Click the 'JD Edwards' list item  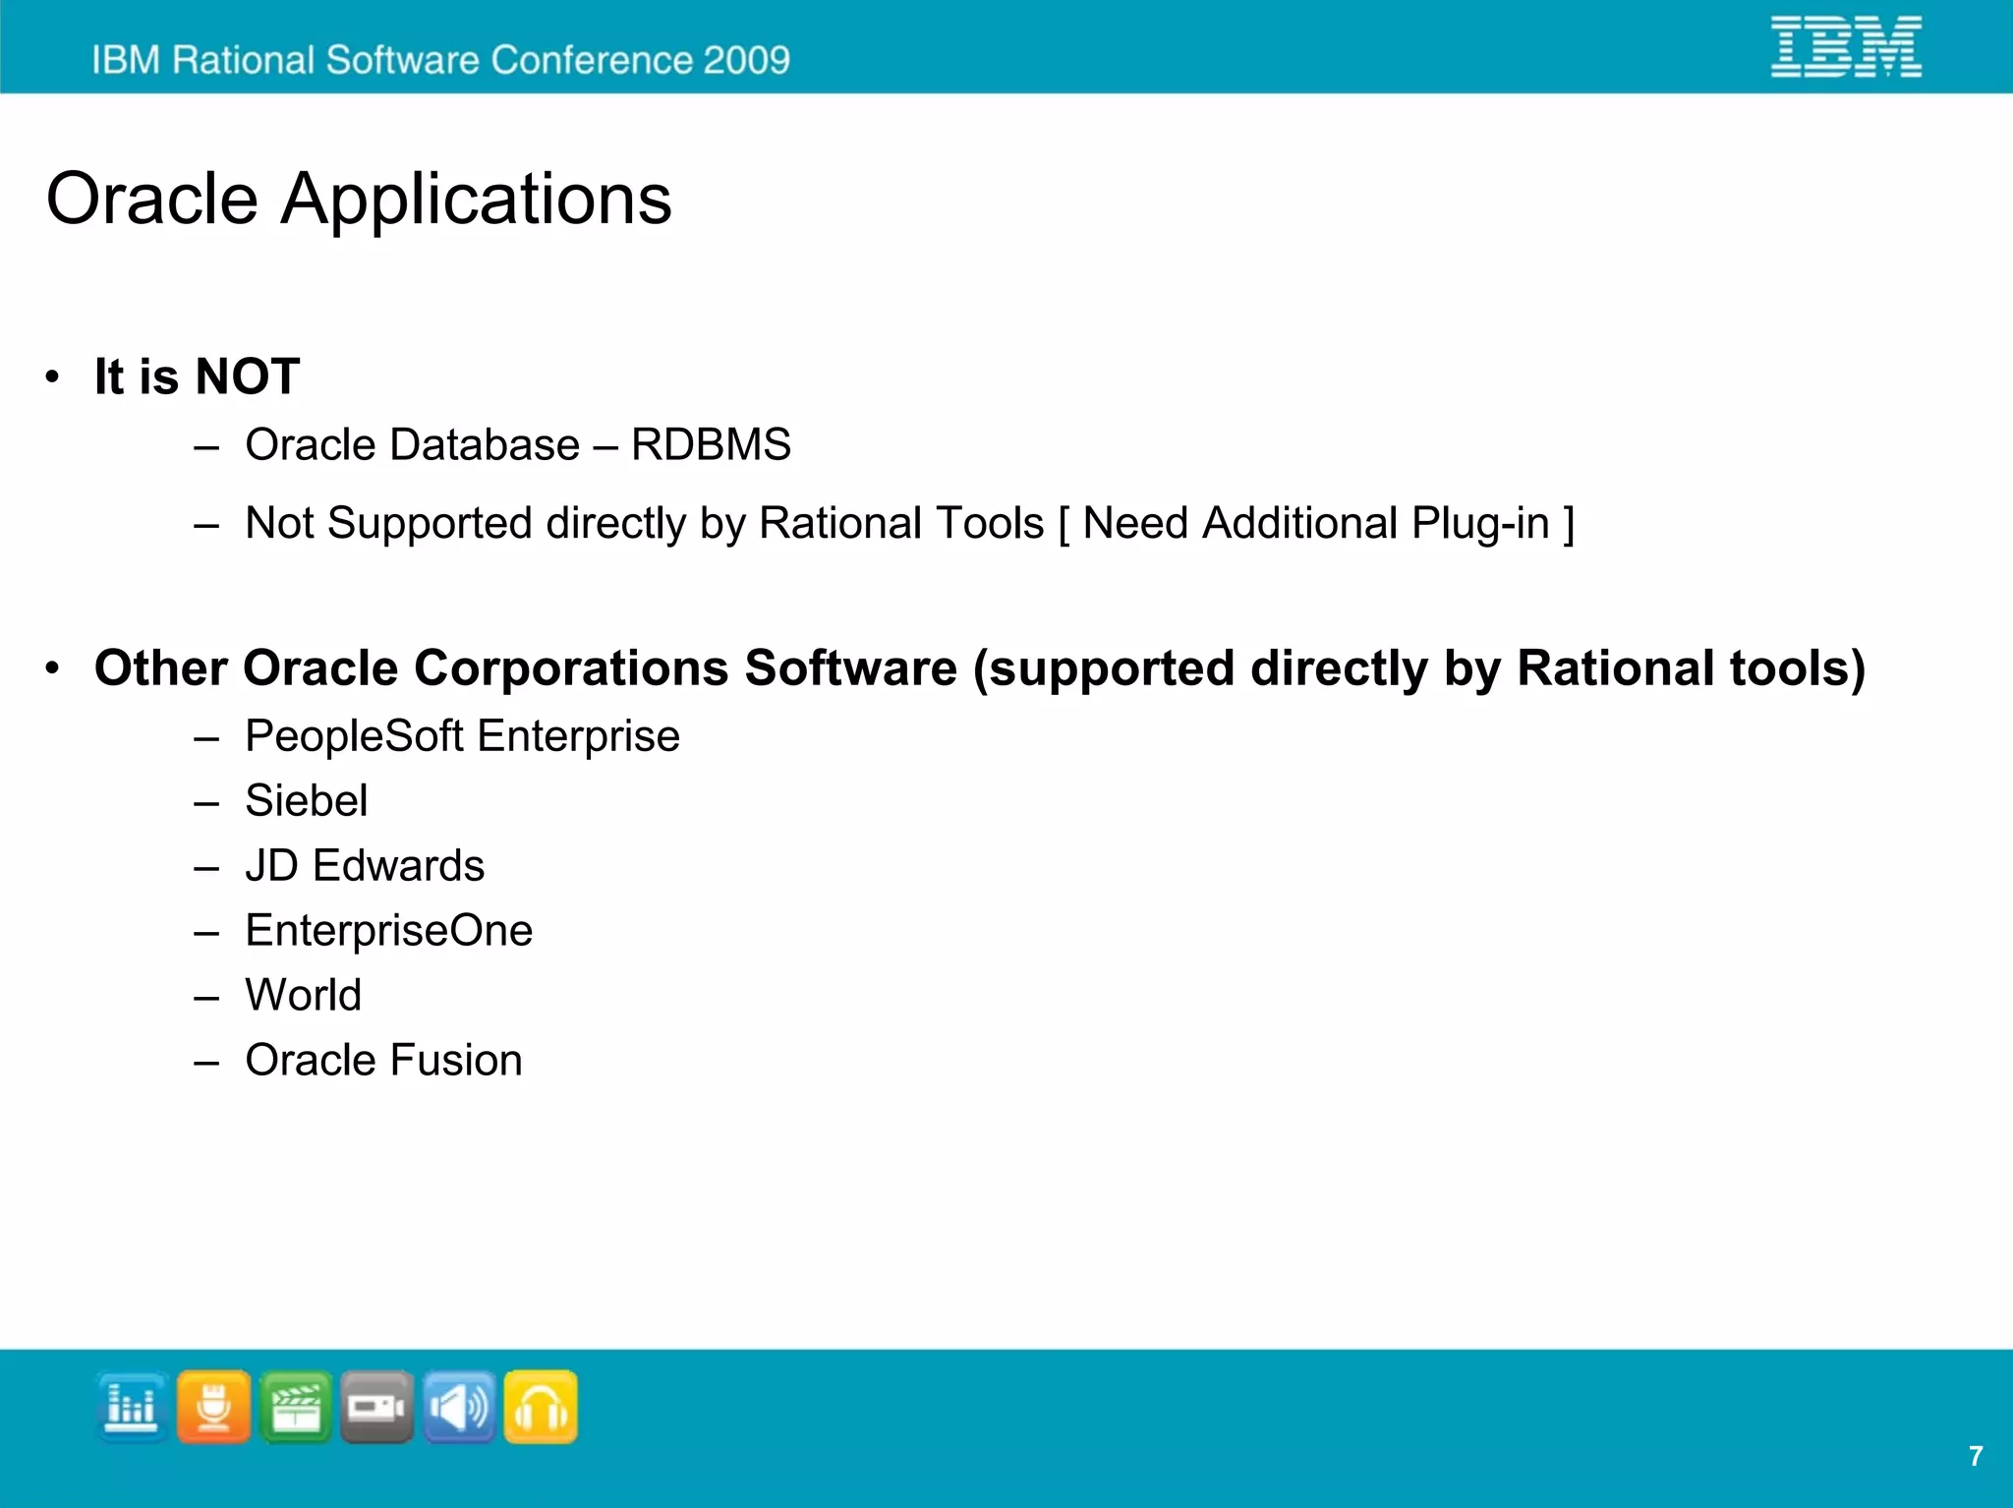tap(365, 865)
